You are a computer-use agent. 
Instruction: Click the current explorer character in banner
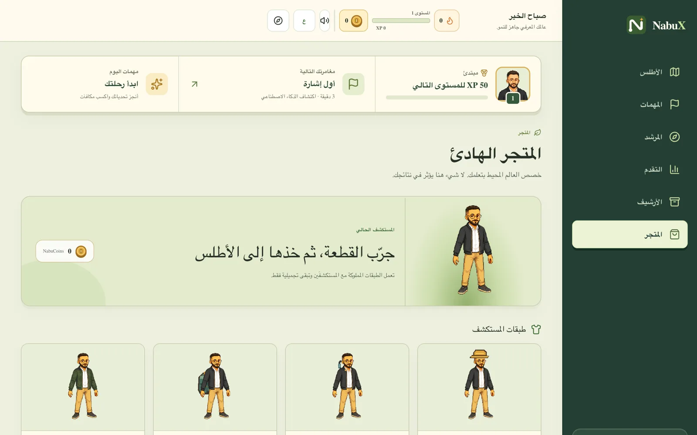473,250
